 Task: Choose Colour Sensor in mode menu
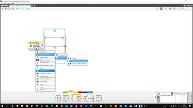pos(45,55)
